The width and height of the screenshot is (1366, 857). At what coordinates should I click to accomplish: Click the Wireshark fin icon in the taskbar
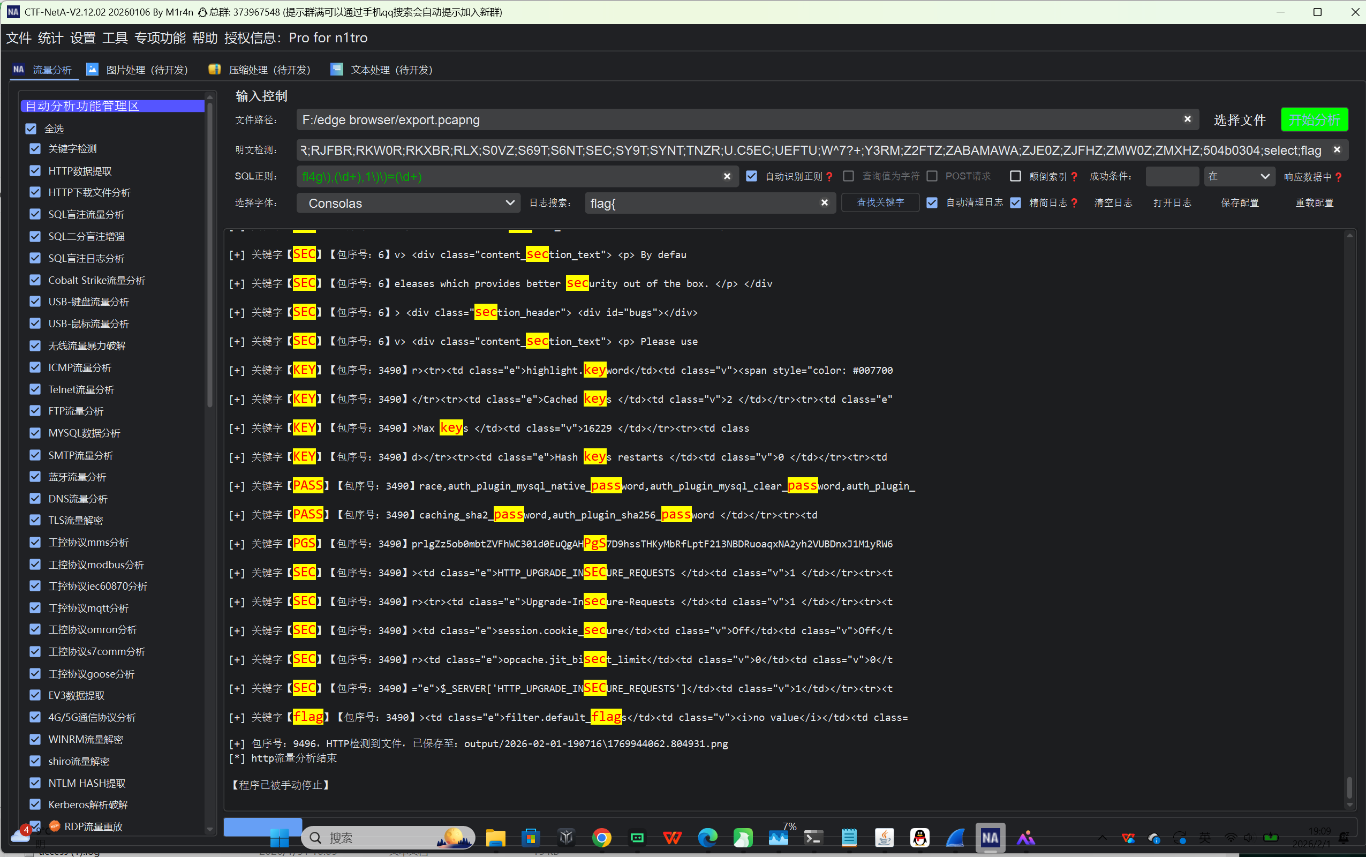click(x=955, y=837)
